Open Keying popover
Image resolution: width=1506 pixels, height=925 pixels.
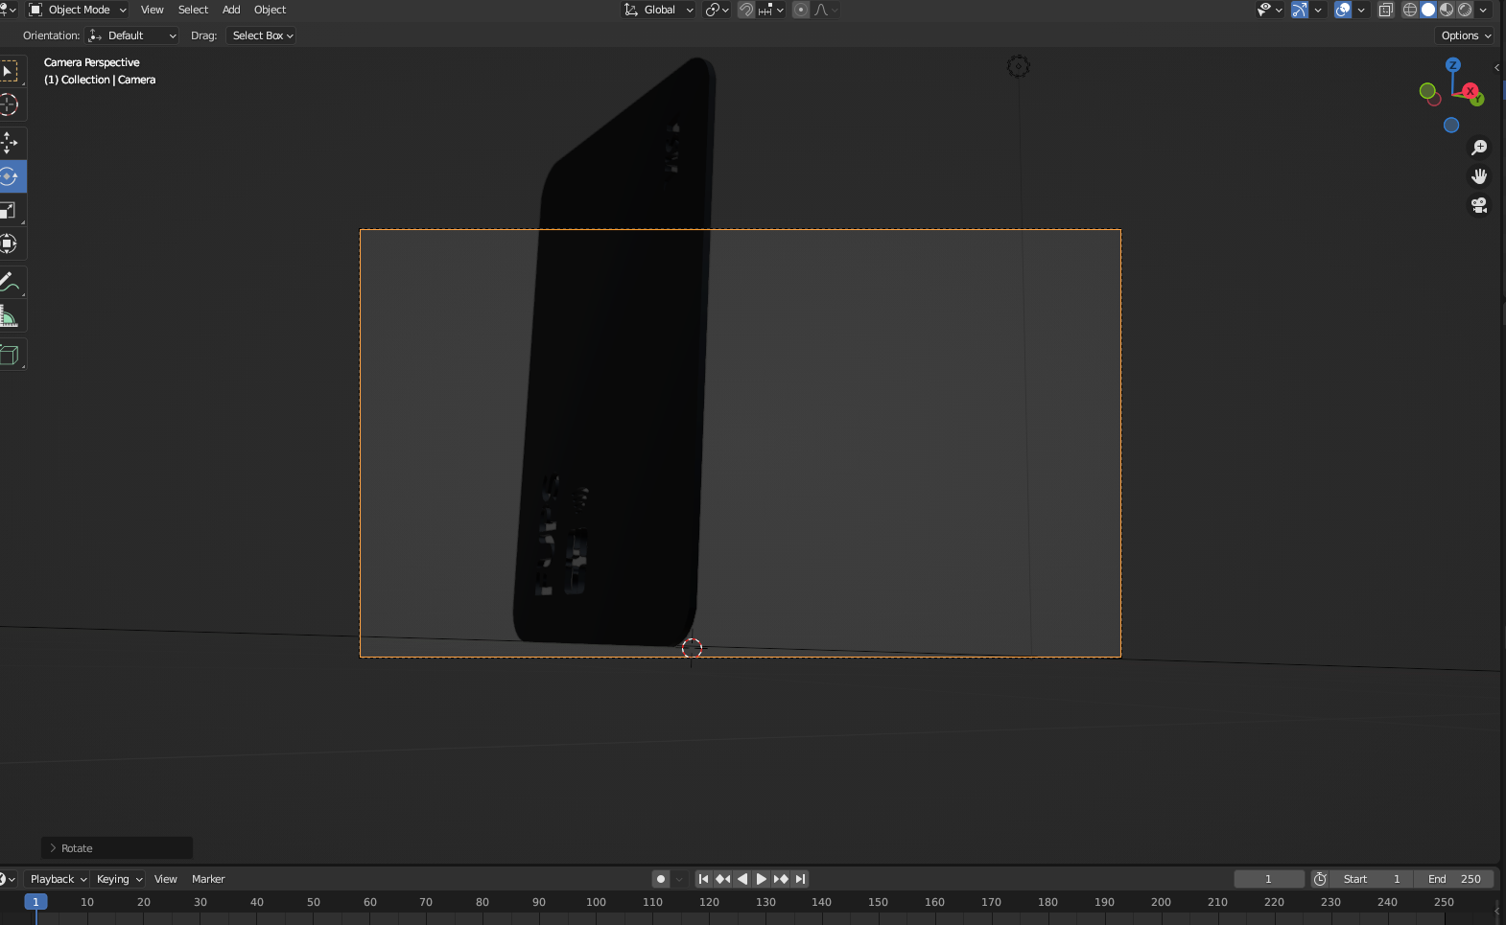click(x=119, y=879)
